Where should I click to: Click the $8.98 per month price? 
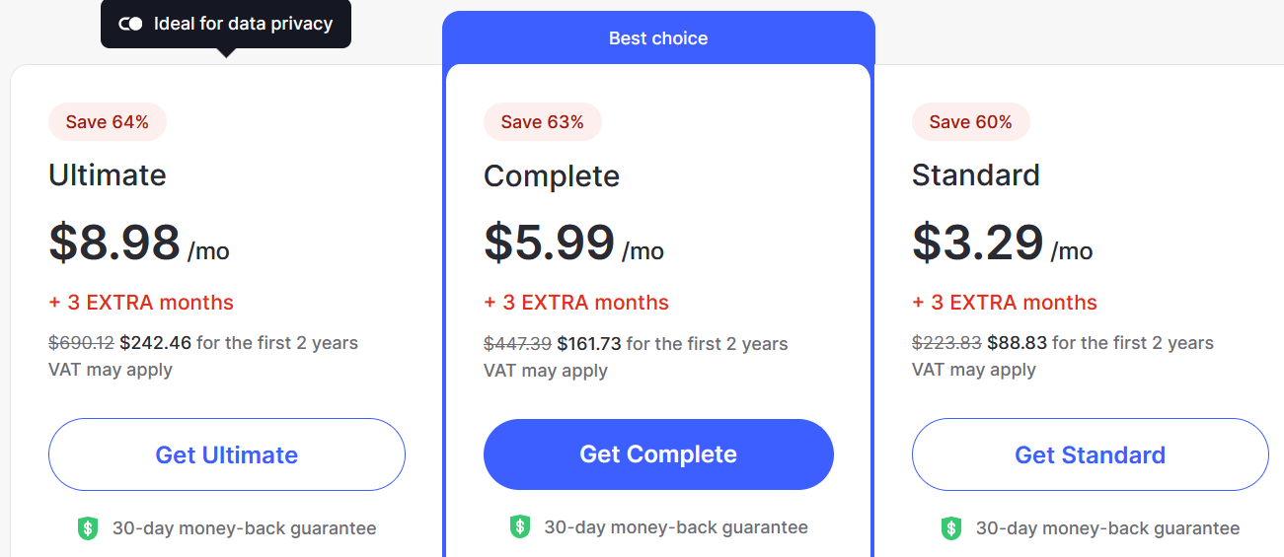(x=139, y=244)
